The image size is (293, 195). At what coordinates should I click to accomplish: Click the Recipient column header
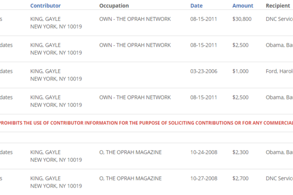pos(278,6)
